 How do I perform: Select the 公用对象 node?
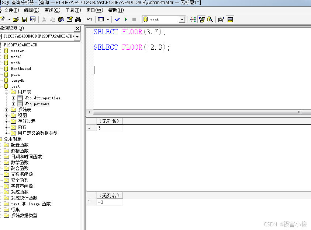13,139
